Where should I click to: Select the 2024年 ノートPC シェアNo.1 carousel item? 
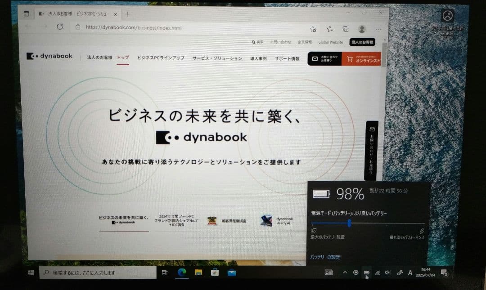176,220
